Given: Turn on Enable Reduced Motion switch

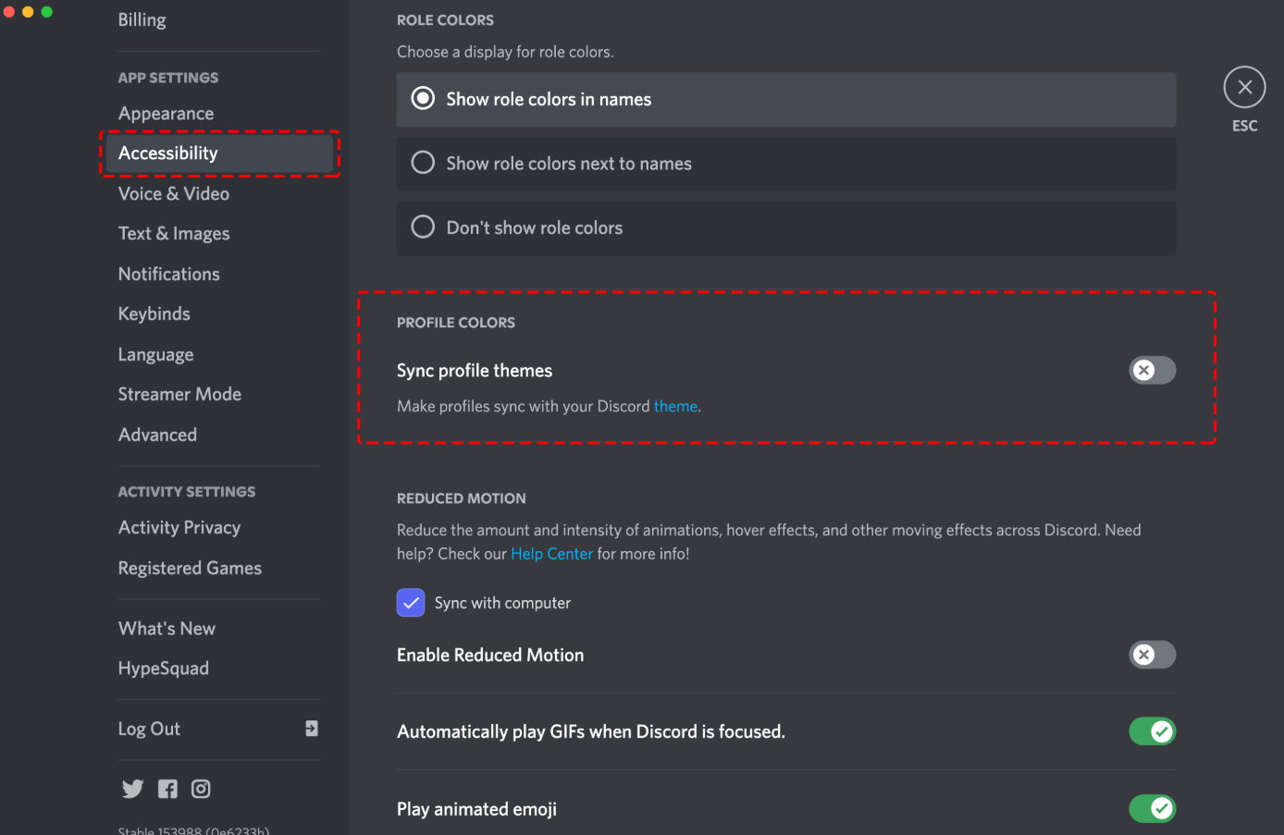Looking at the screenshot, I should click(x=1152, y=655).
